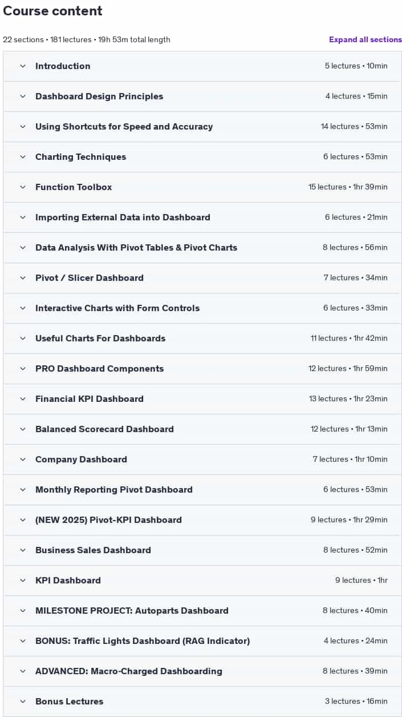Select Importing External Data into Dashboard section
The image size is (402, 717).
pos(202,217)
